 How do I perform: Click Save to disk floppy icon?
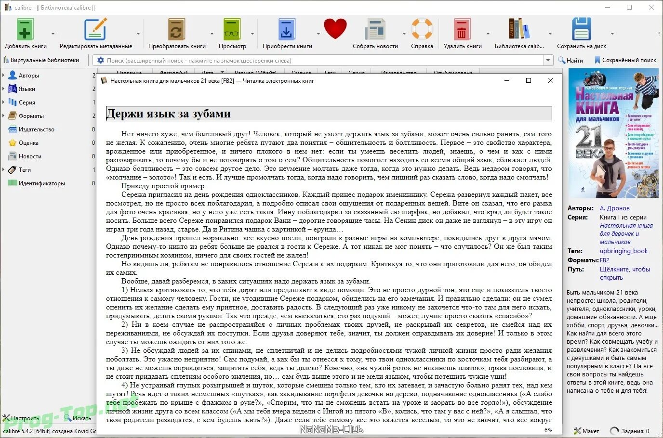click(581, 29)
